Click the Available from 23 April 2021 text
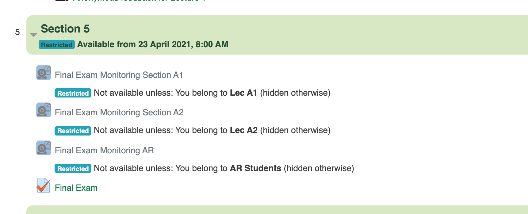 coord(153,44)
